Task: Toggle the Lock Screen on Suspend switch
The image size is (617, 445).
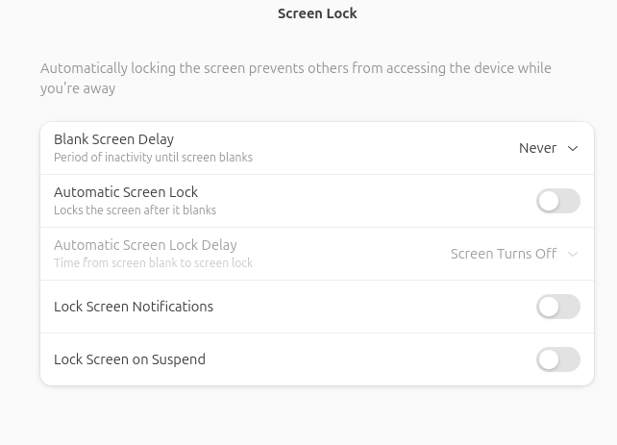Action: click(x=557, y=359)
